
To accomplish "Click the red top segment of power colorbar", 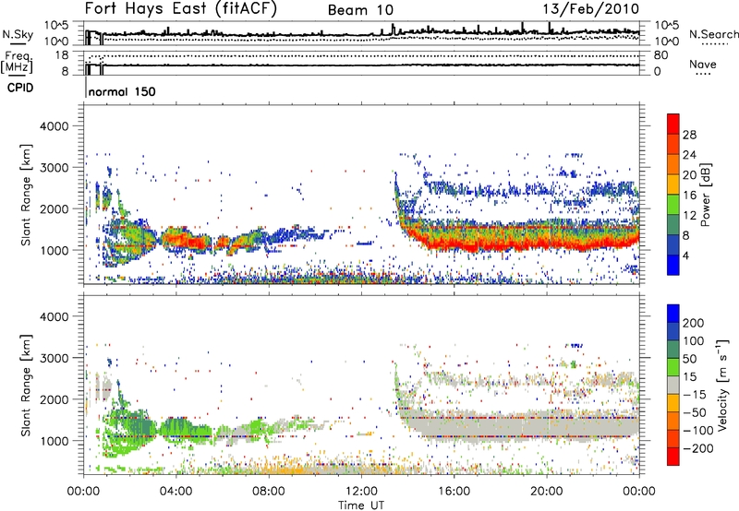I will click(673, 124).
